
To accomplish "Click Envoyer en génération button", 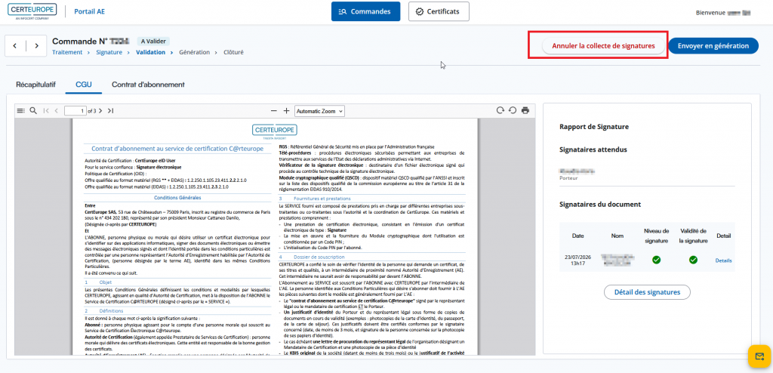I will point(713,45).
